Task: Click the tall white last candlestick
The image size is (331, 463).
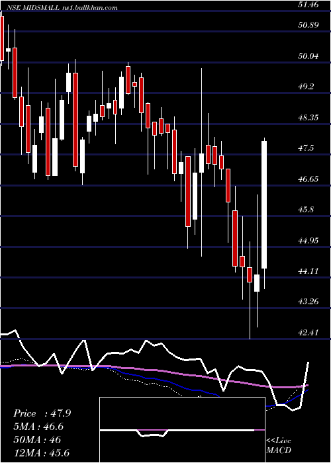Action: tap(264, 204)
